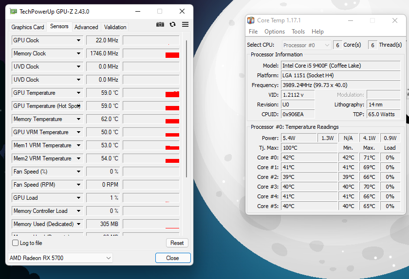The width and height of the screenshot is (409, 279).
Task: Click the Lithography value 14 nm
Action: [384, 105]
